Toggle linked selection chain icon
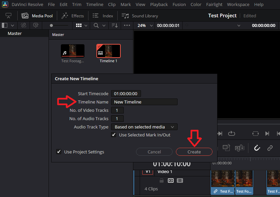280x197 pixels. point(270,148)
